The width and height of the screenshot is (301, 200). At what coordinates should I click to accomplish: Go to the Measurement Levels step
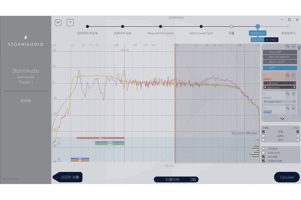click(x=161, y=27)
